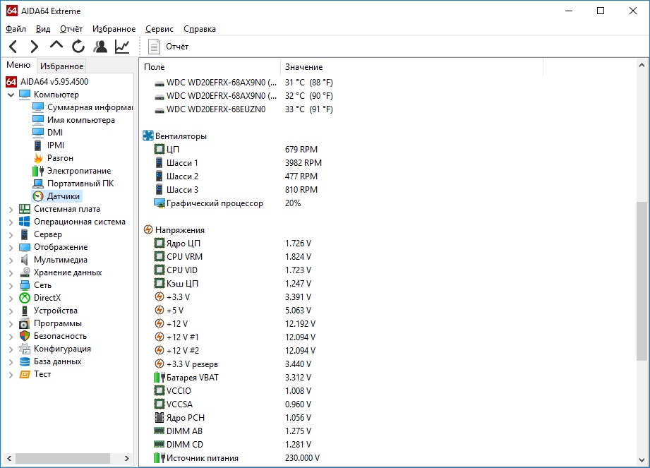This screenshot has height=468, width=650.
Task: Click the scroll down arrow of sensor list
Action: [642, 460]
